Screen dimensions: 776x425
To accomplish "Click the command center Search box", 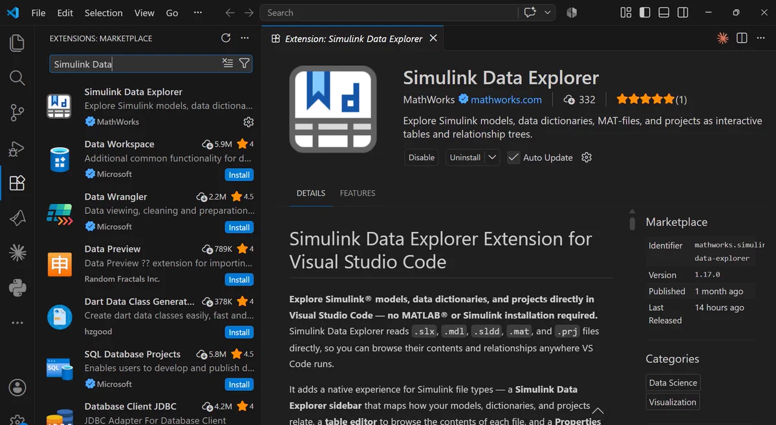I will coord(389,12).
